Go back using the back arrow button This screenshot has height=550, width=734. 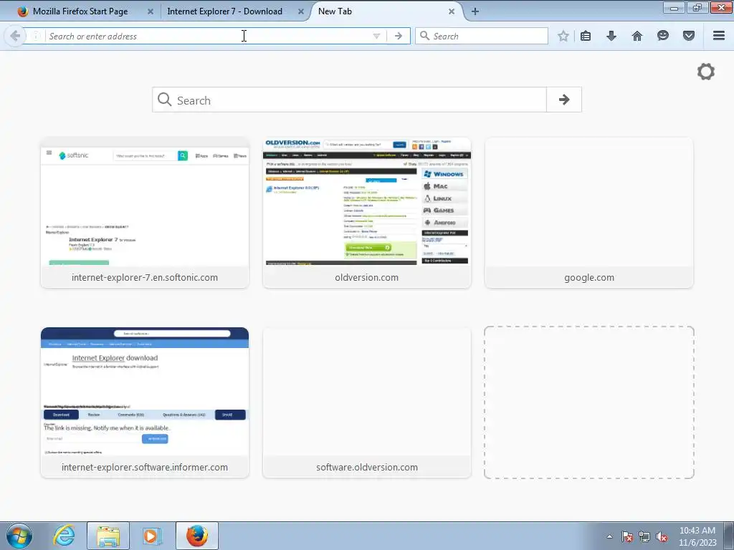(x=14, y=36)
